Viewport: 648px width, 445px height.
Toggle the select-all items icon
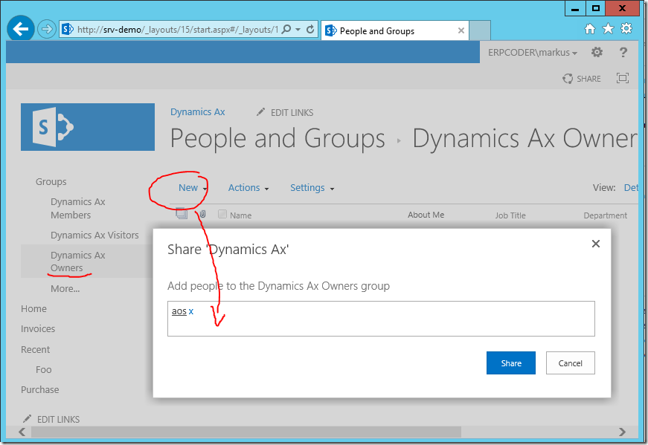click(x=181, y=213)
